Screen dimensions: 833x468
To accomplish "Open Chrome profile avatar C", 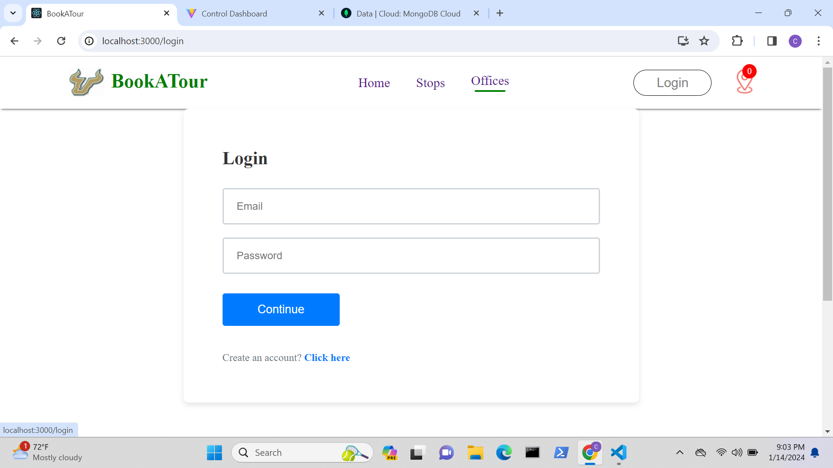I will [795, 41].
